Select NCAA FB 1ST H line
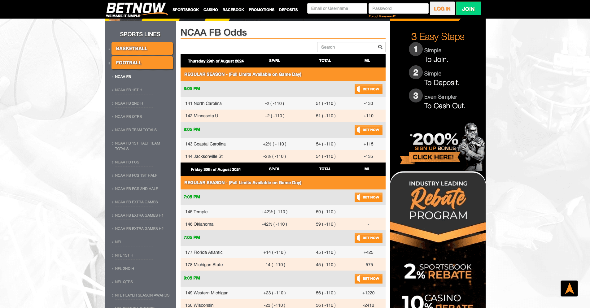The image size is (590, 308). pyautogui.click(x=129, y=90)
